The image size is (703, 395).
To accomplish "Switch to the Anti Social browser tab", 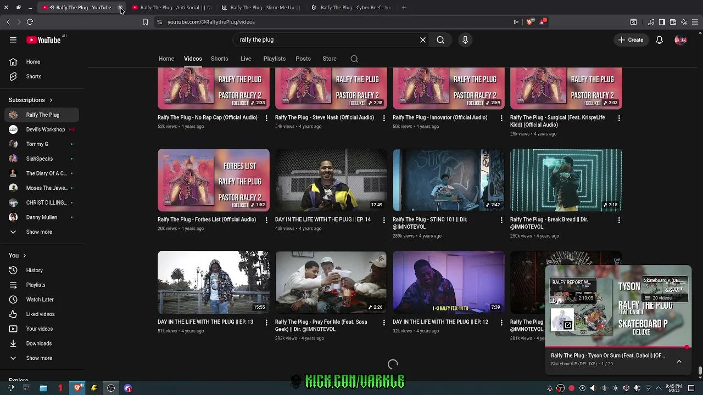I will [171, 7].
